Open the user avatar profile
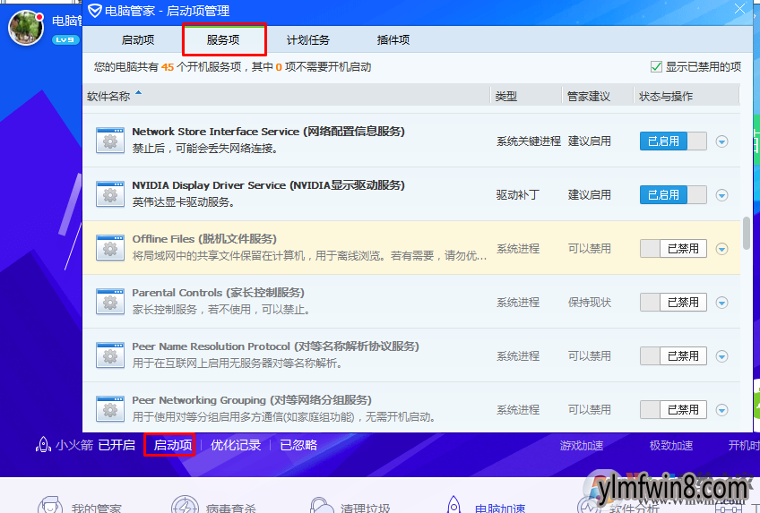Image resolution: width=760 pixels, height=513 pixels. 26,28
